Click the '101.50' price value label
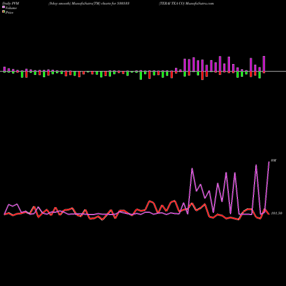Image resolution: width=286 pixels, height=286 pixels. [276, 213]
